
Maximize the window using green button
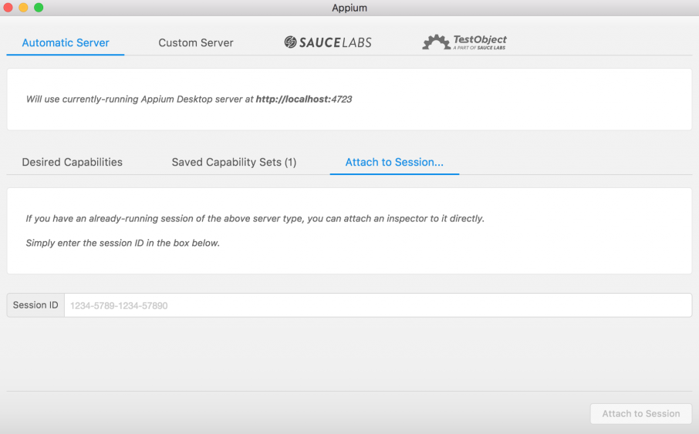(x=39, y=8)
